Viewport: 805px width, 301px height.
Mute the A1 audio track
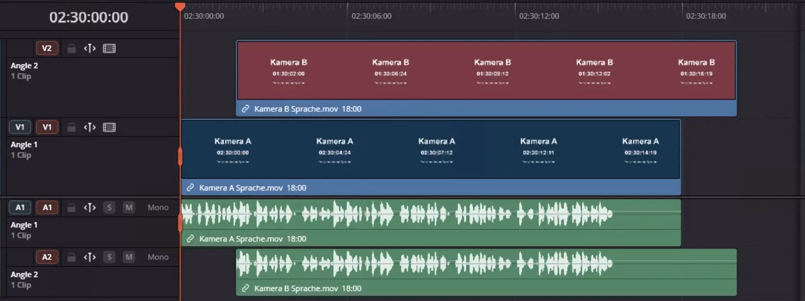tap(129, 208)
